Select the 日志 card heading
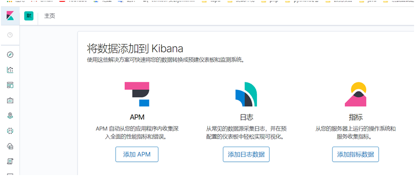Screen dimensions: 415x176 (246, 117)
